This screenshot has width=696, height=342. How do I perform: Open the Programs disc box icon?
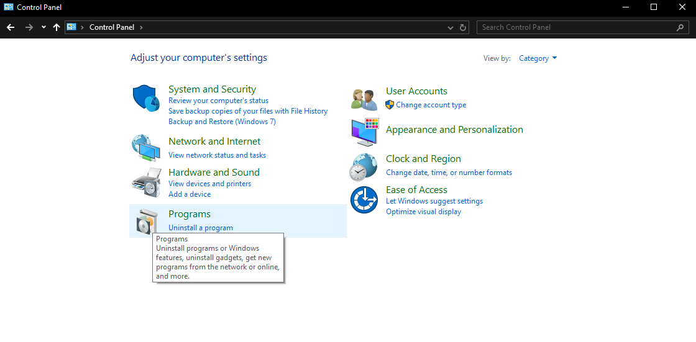[147, 222]
